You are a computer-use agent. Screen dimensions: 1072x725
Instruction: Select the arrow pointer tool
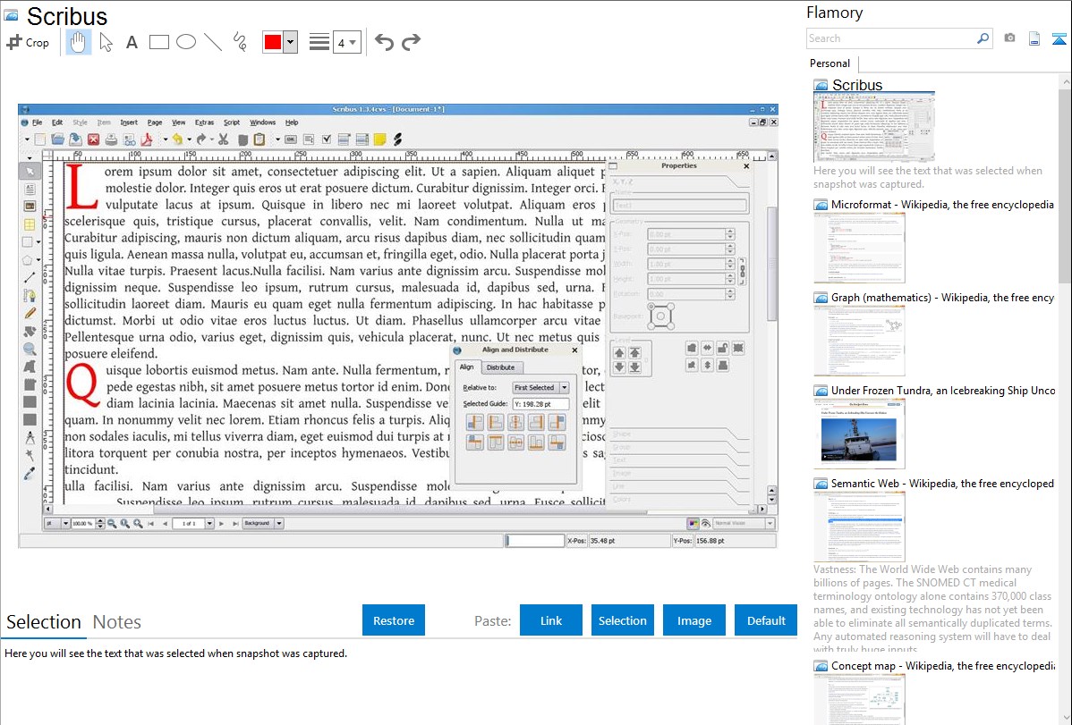click(x=106, y=42)
